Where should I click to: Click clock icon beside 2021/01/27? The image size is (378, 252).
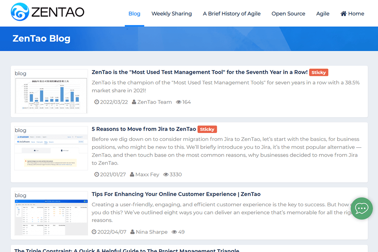click(97, 174)
